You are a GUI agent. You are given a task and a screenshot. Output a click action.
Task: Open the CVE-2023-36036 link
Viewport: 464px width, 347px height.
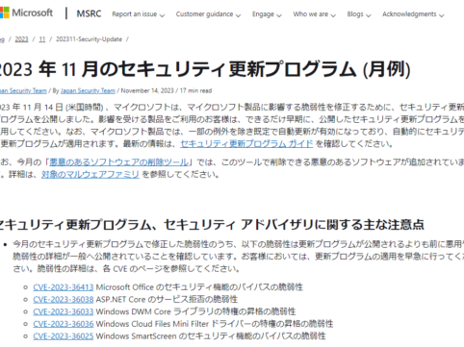click(x=64, y=324)
